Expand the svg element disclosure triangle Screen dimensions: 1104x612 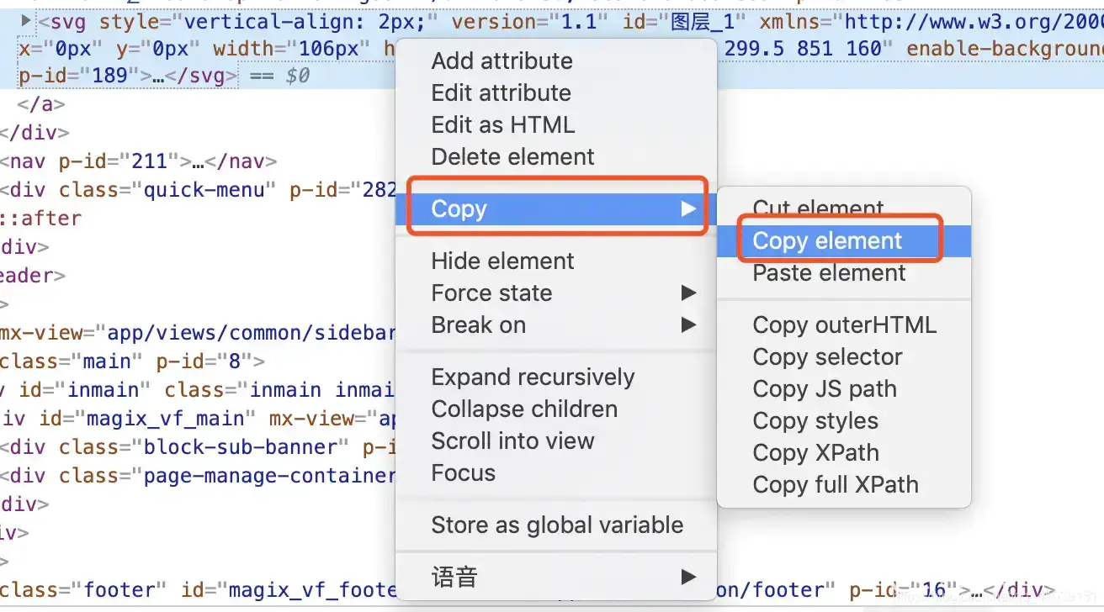click(27, 20)
